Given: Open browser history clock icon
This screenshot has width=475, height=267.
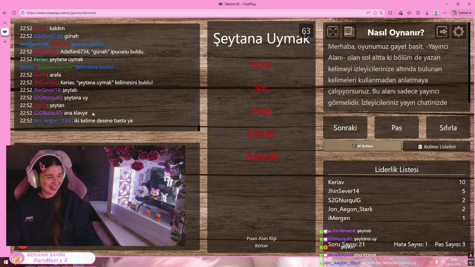Looking at the screenshot, I should point(418,13).
